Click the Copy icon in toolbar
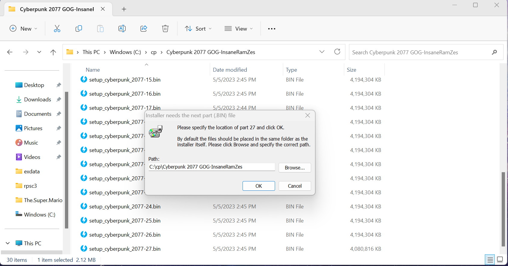508x266 pixels. pyautogui.click(x=79, y=28)
